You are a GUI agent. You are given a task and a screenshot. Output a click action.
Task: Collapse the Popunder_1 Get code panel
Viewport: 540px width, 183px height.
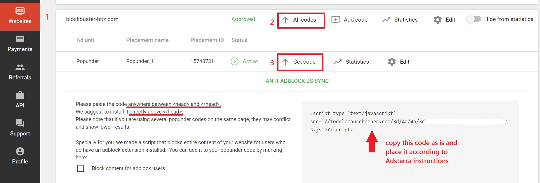pyautogui.click(x=300, y=62)
